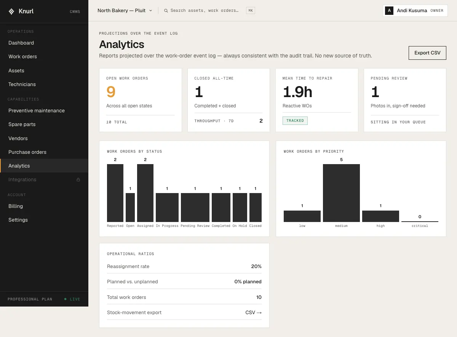Screen dimensions: 457x337
Task: Click the In Progress status bar
Action: (167, 208)
